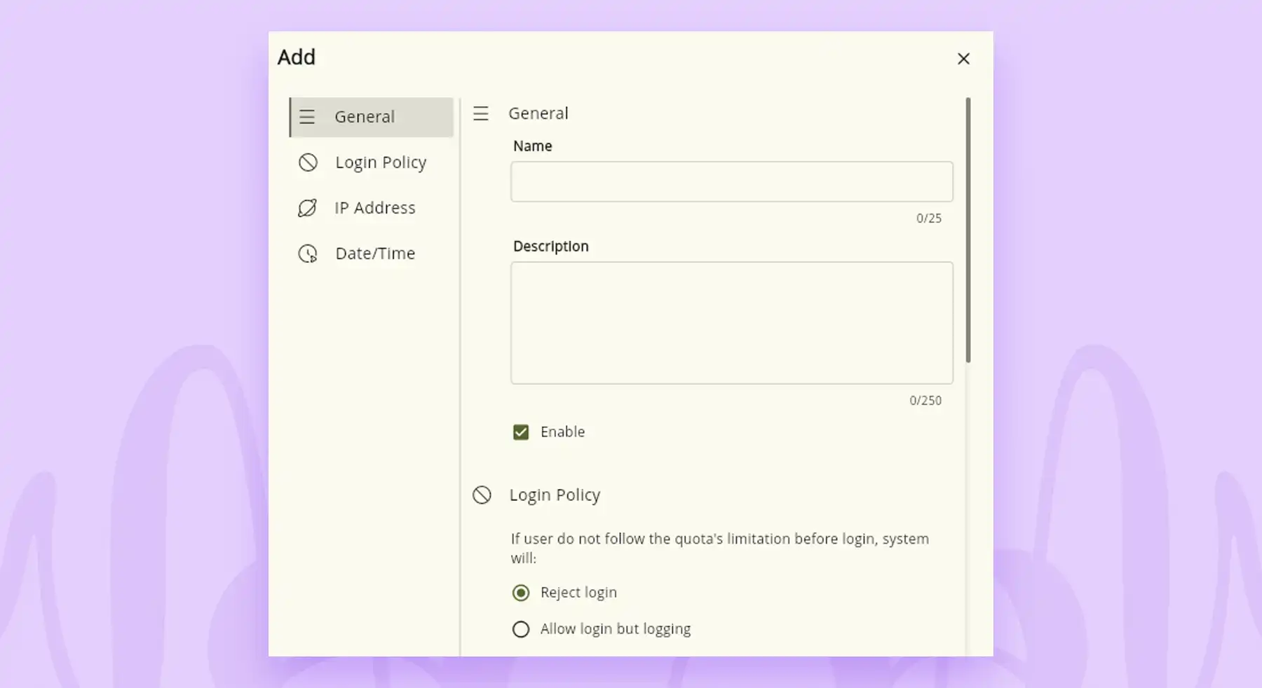
Task: Click the General list icon in sidebar
Action: point(307,117)
